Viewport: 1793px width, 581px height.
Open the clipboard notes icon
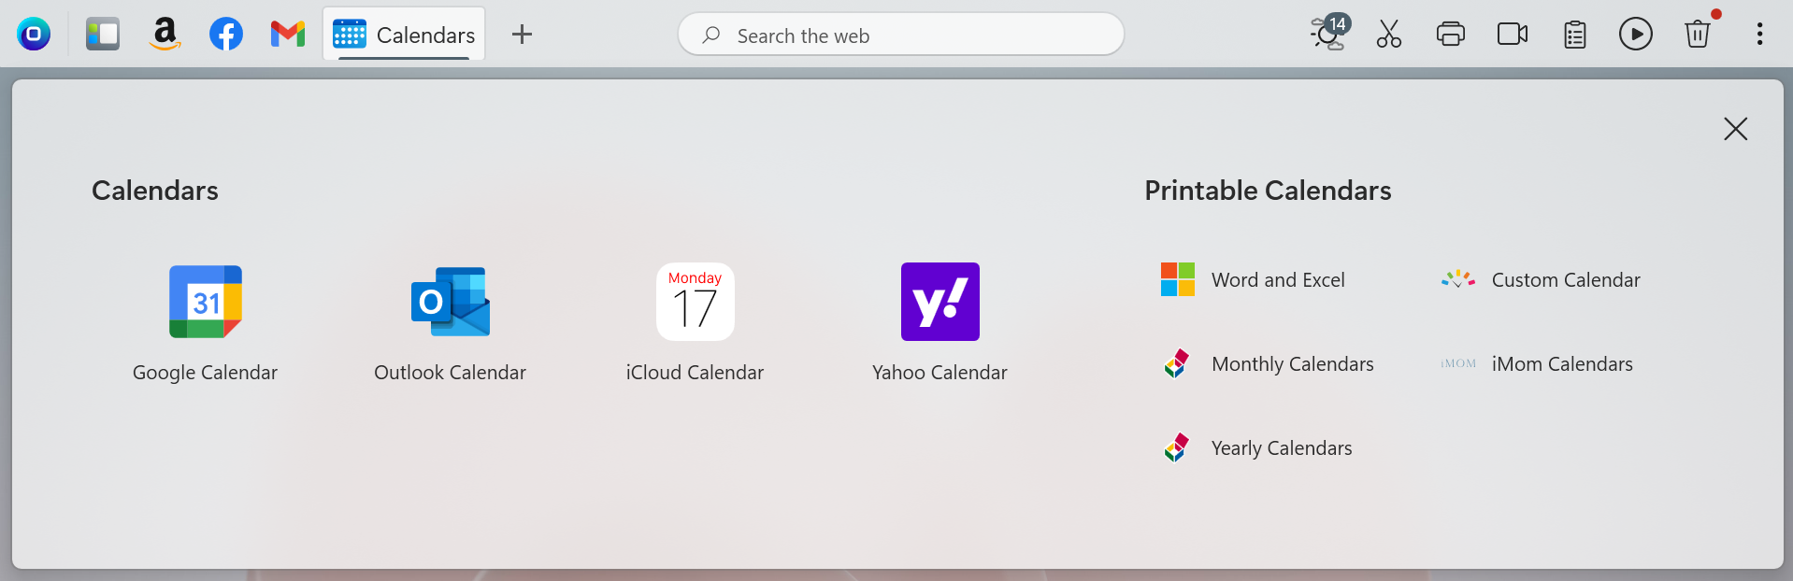point(1575,35)
